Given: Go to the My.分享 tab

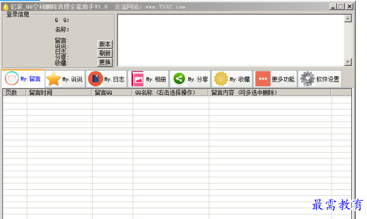Looking at the screenshot, I should (190, 79).
